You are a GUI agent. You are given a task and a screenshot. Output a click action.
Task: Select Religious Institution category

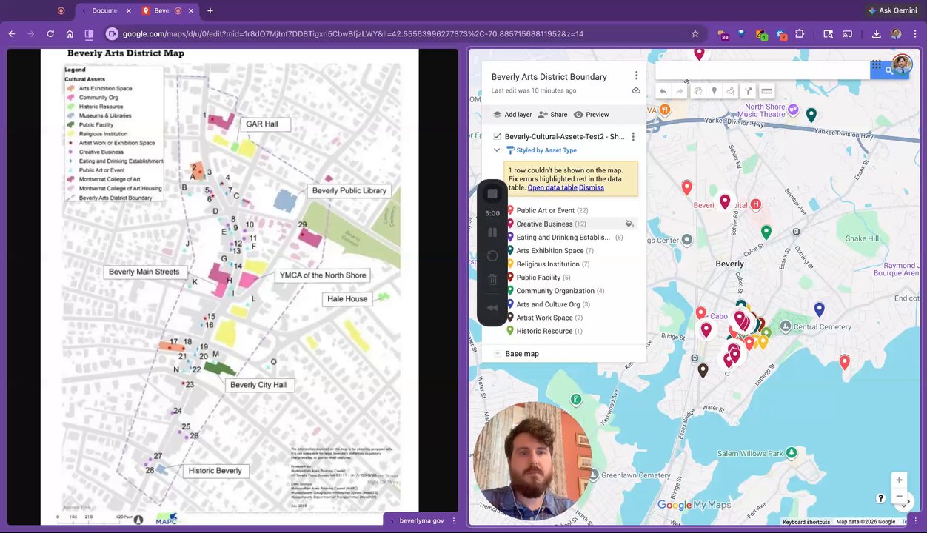(x=548, y=264)
